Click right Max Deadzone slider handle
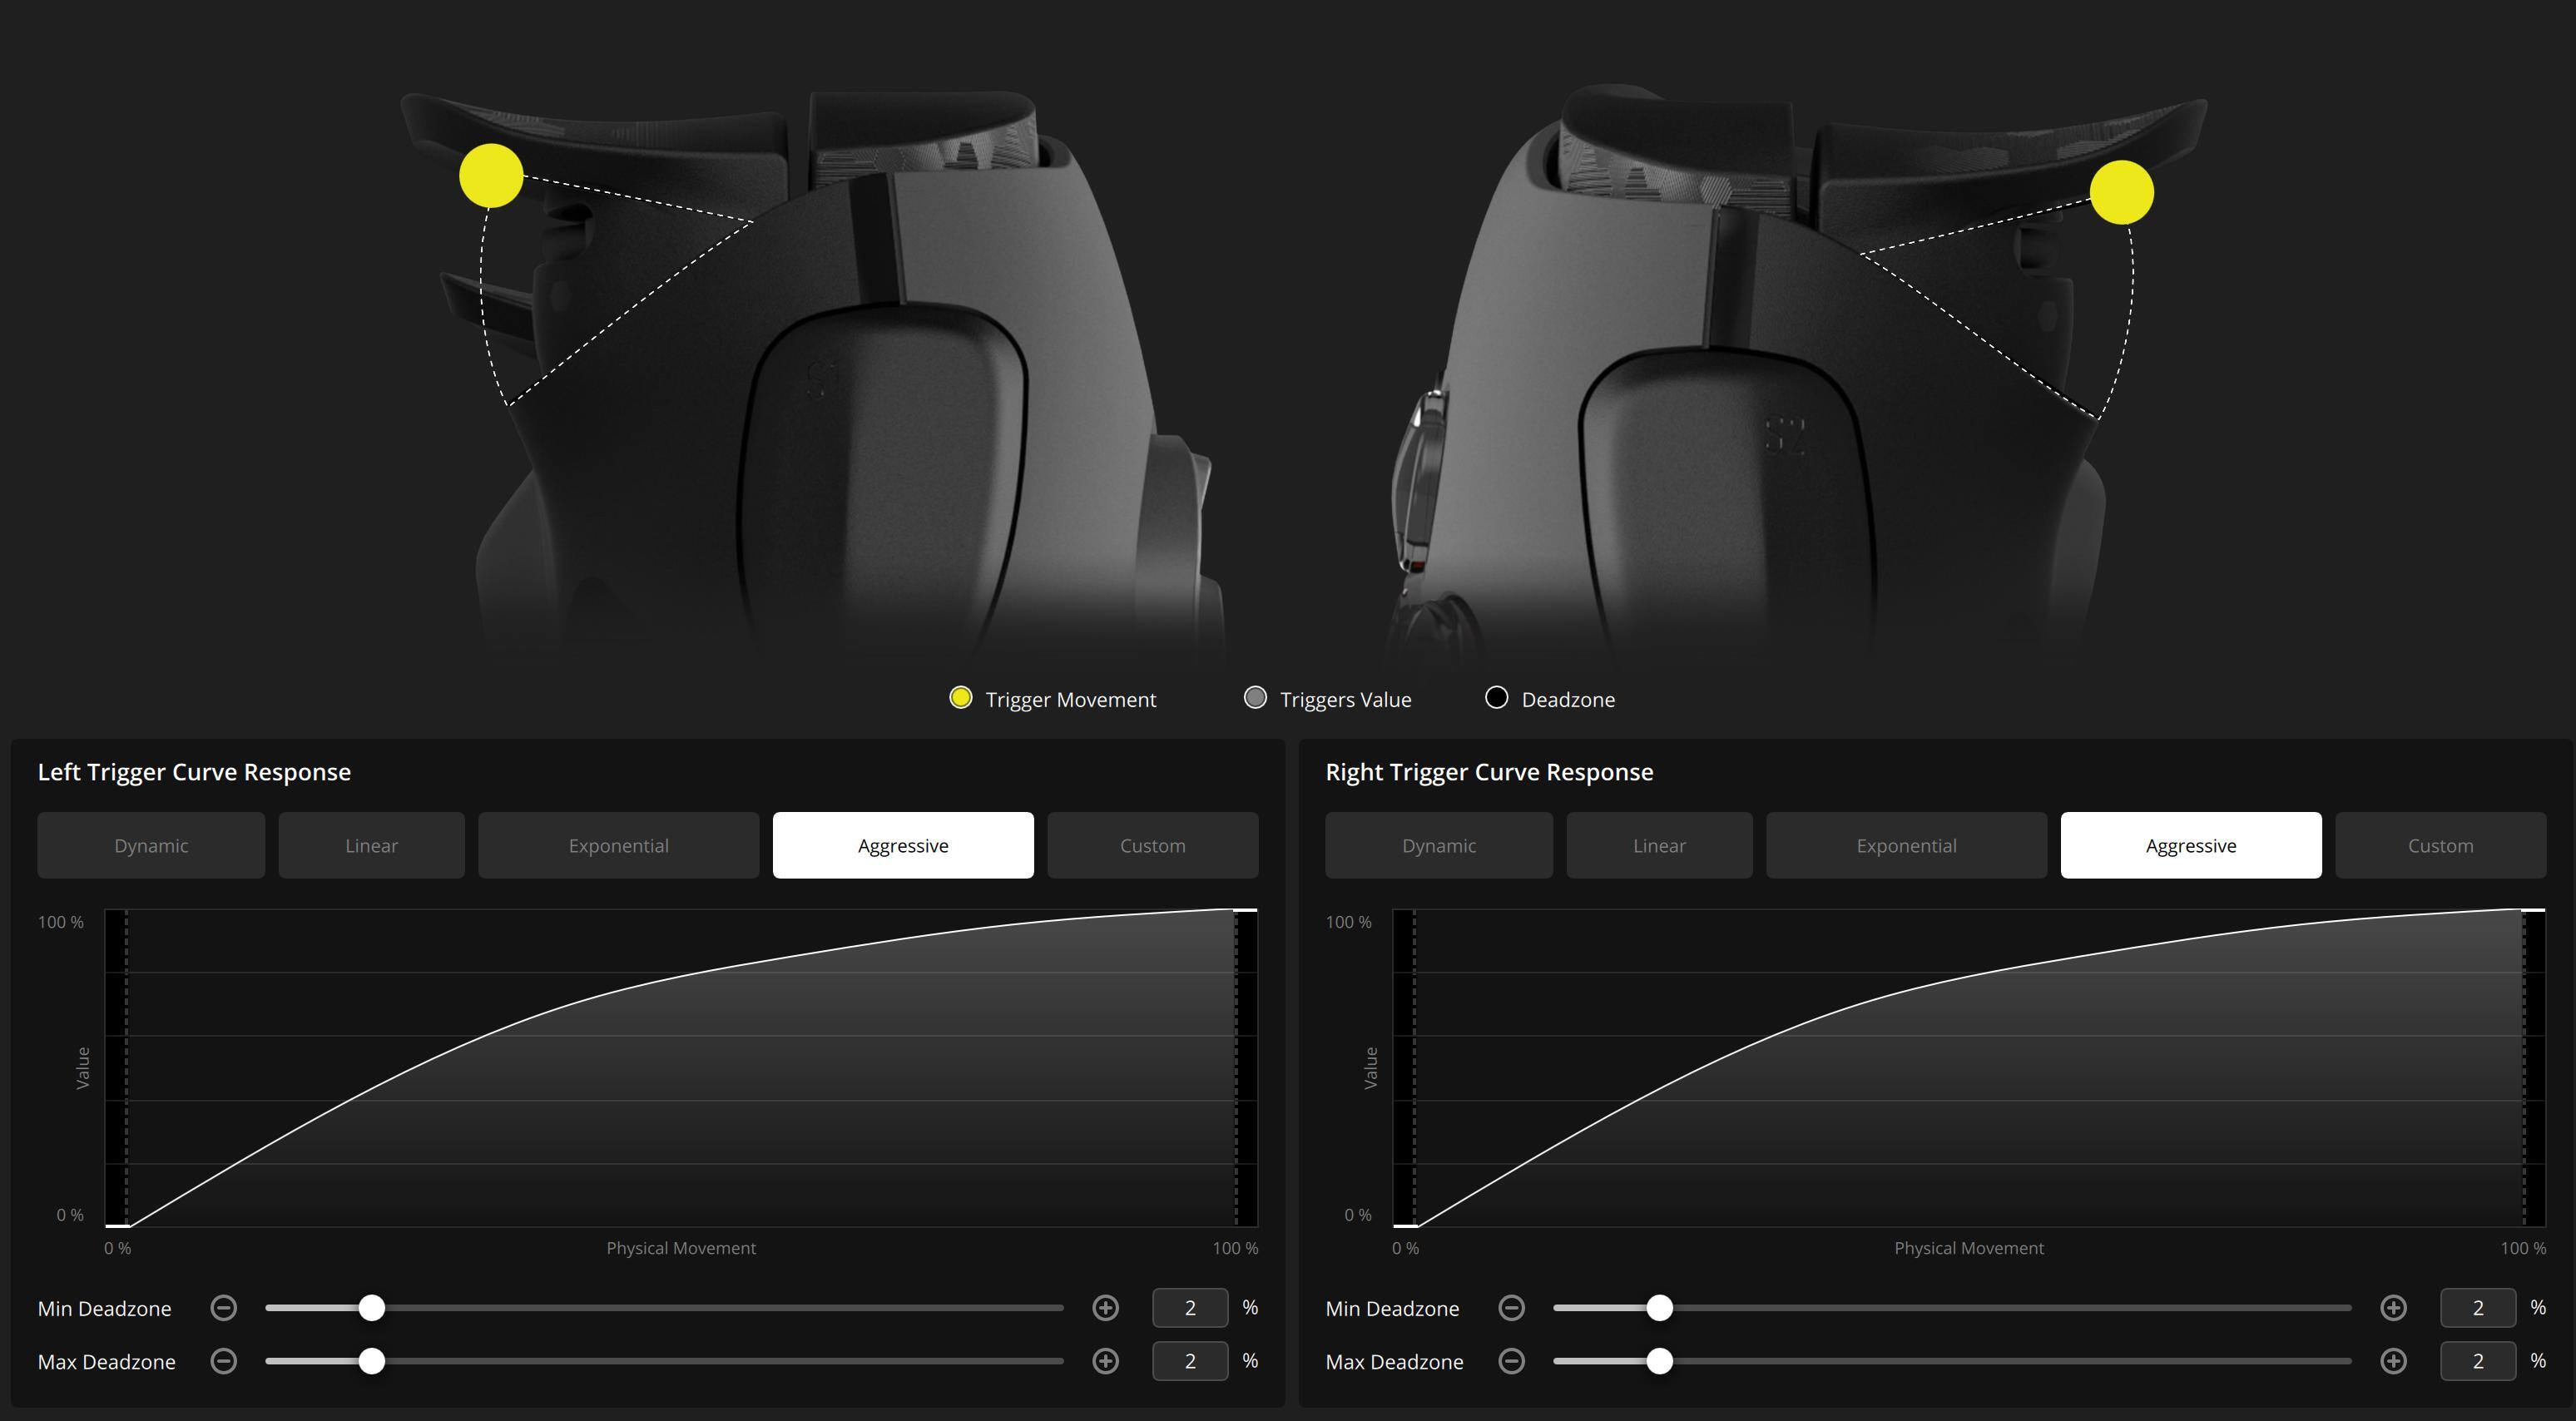Viewport: 2576px width, 1421px height. click(x=1659, y=1361)
